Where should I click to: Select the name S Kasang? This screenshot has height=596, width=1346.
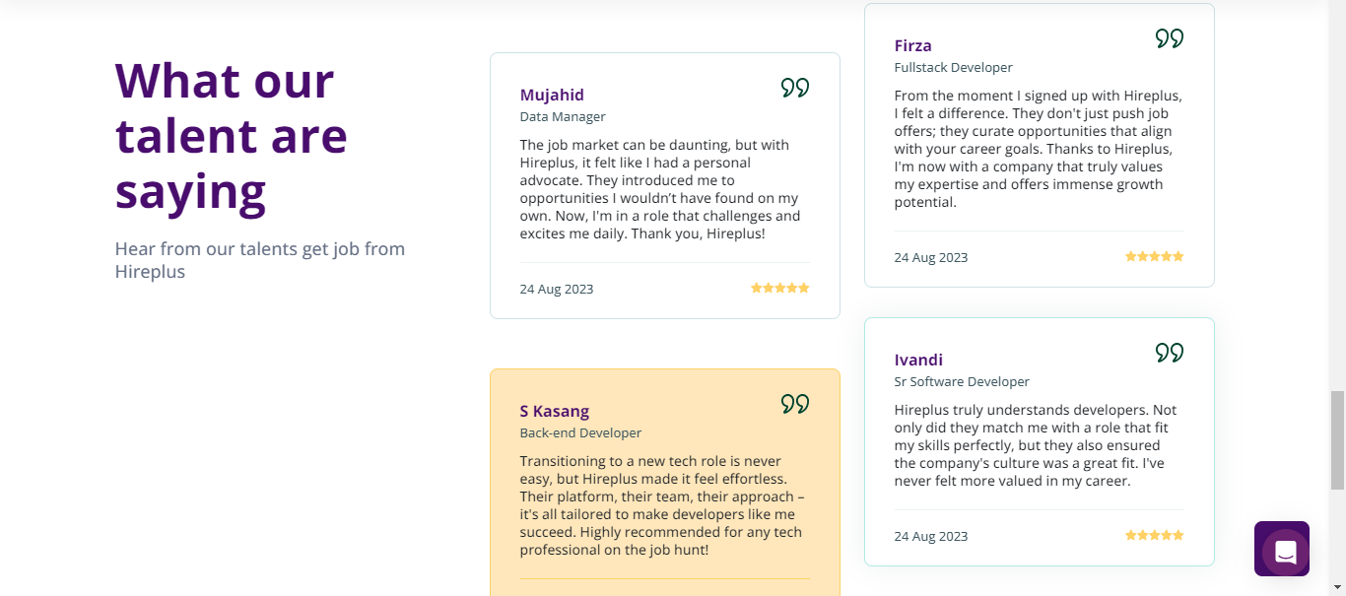(554, 411)
